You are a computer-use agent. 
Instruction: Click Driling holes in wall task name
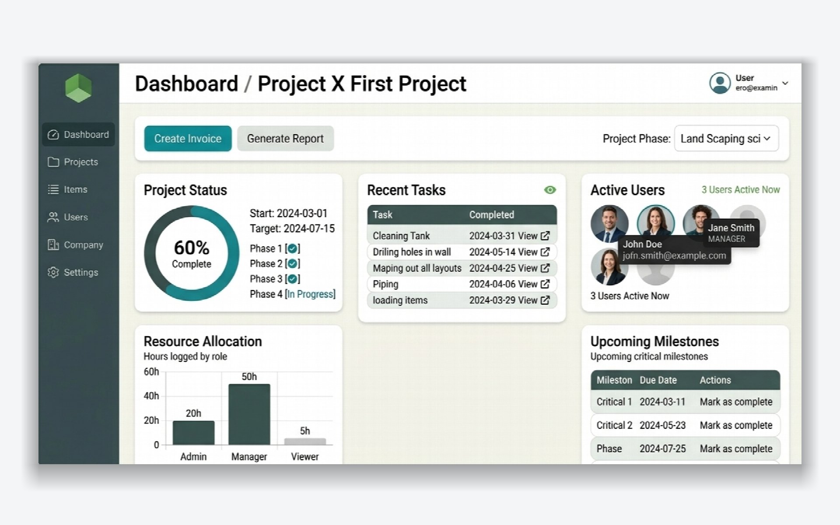[x=412, y=252]
